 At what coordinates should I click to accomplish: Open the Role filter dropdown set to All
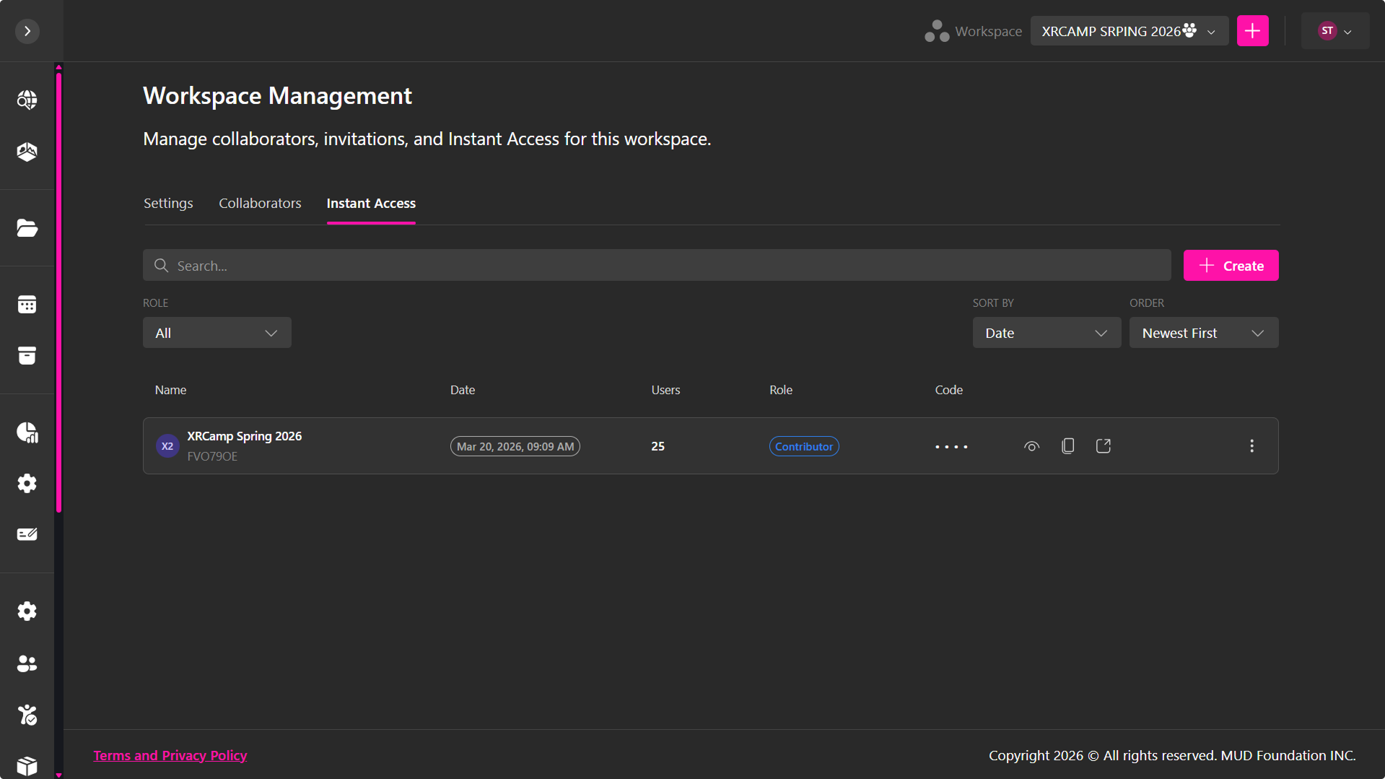(217, 333)
